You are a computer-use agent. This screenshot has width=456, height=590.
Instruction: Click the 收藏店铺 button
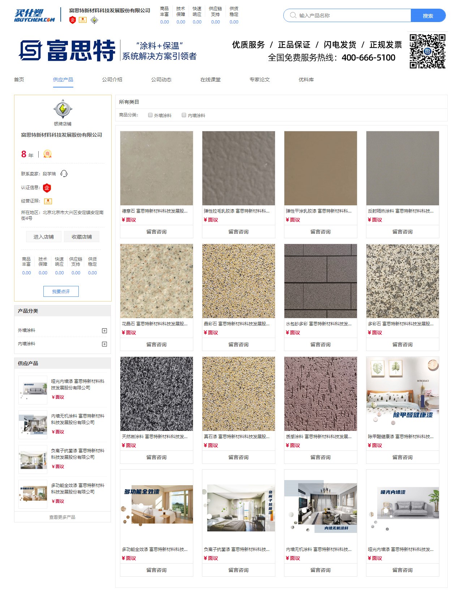point(82,237)
